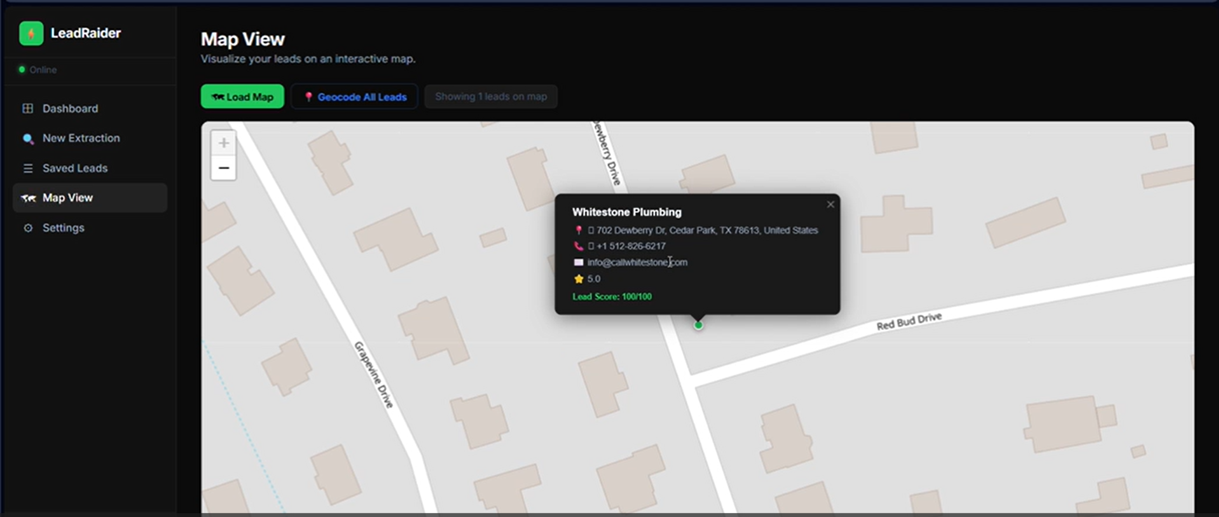Click the Dashboard grid icon
The height and width of the screenshot is (517, 1219).
coord(28,109)
